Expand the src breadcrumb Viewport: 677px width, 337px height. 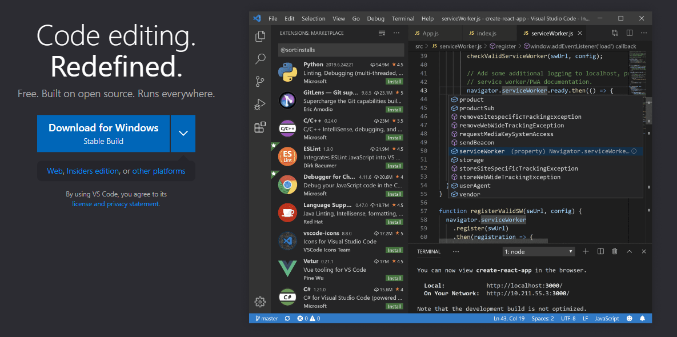click(x=419, y=46)
